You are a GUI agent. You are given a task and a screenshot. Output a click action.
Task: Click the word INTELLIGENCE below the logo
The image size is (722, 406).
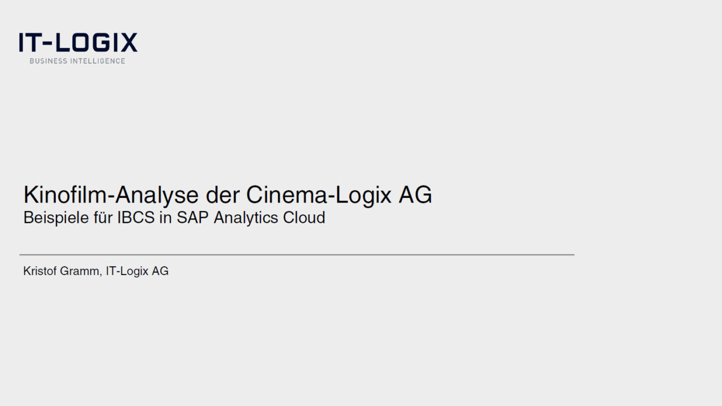pyautogui.click(x=98, y=61)
